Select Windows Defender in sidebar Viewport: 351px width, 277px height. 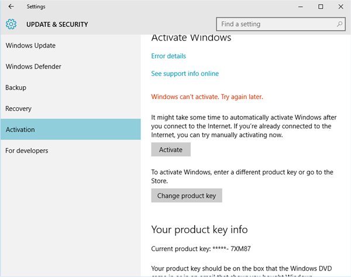[33, 67]
